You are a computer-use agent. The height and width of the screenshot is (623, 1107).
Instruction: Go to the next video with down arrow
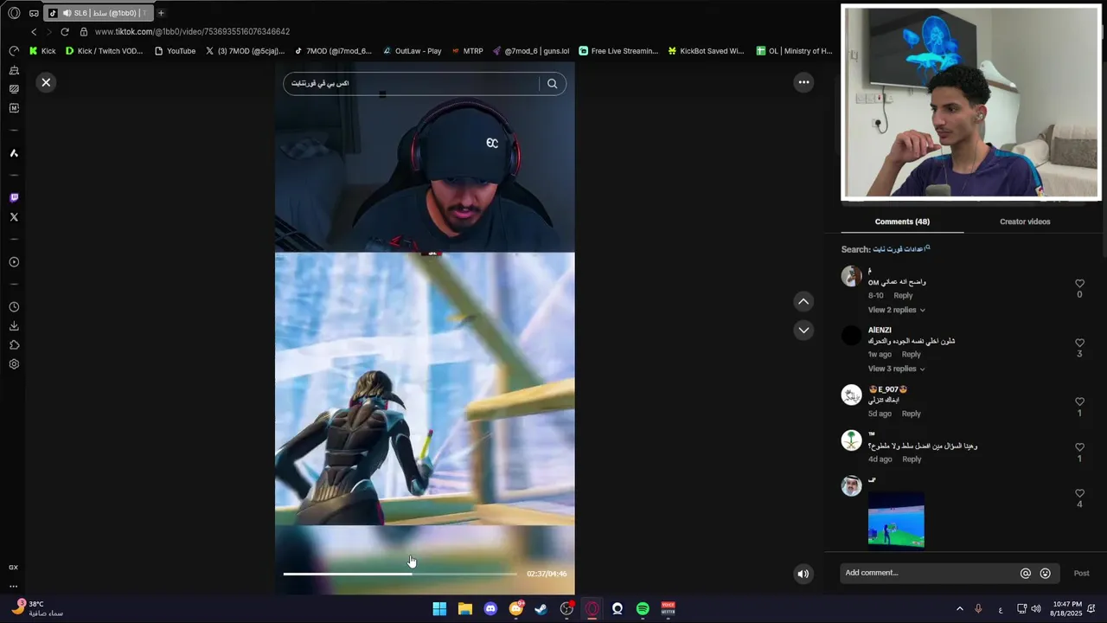click(x=803, y=330)
